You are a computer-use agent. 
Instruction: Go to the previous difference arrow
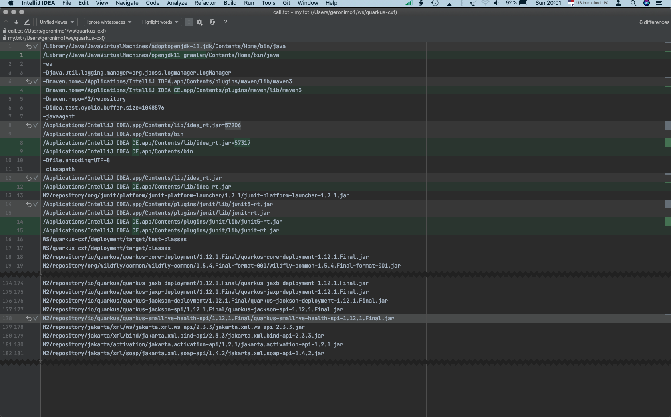pyautogui.click(x=6, y=22)
